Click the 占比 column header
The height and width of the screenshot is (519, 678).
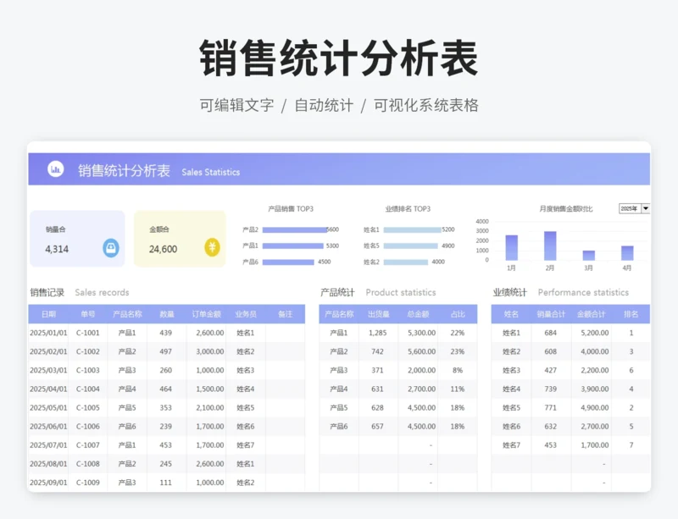458,314
